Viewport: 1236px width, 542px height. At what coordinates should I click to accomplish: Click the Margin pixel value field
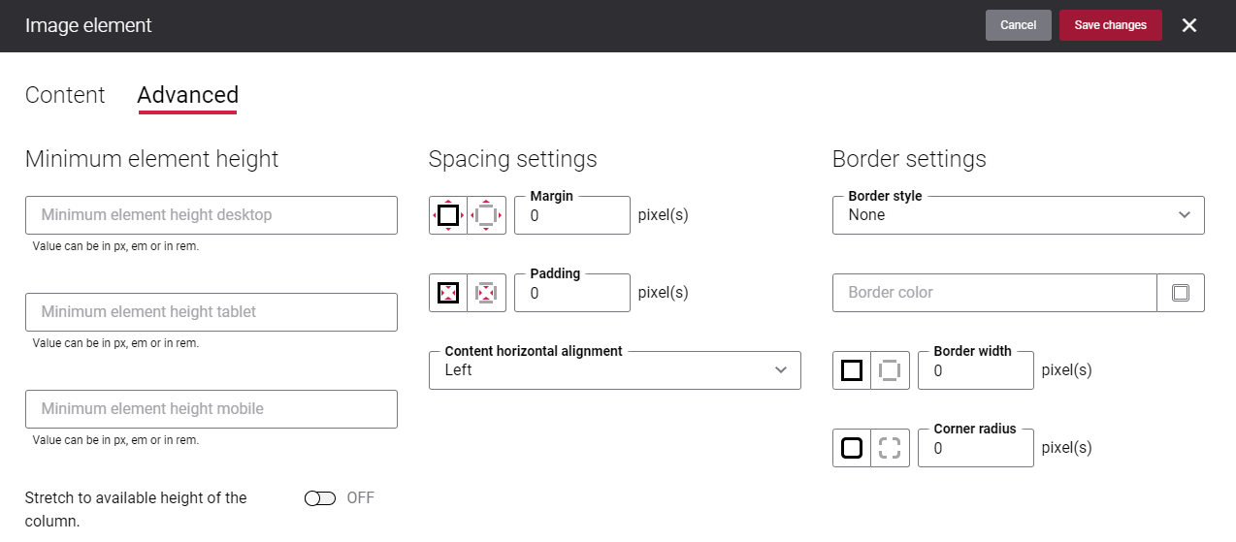coord(572,215)
